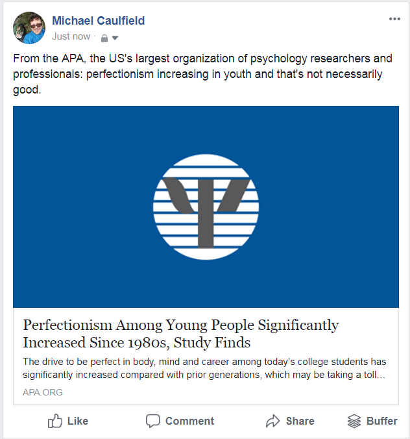Click the speech-bubble Comment icon
This screenshot has width=410, height=439.
[x=152, y=421]
